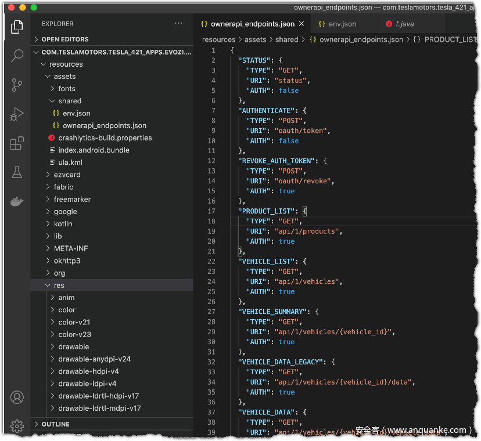Open the Search view icon
The image size is (481, 441).
tap(17, 56)
